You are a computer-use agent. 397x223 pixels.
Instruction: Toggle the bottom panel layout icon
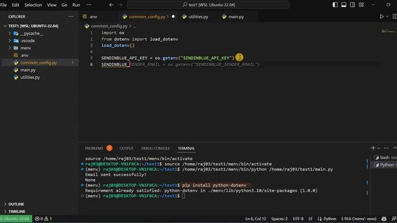click(344, 5)
